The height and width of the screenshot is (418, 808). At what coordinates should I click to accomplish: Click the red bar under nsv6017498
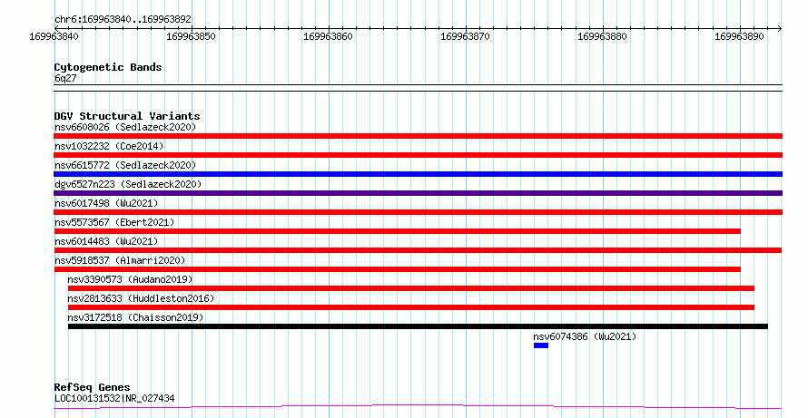[x=418, y=212]
